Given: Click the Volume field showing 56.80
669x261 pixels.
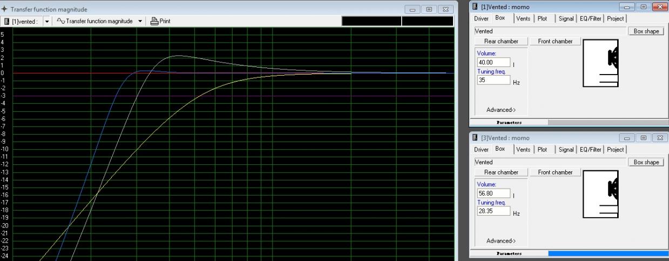Looking at the screenshot, I should (x=494, y=193).
